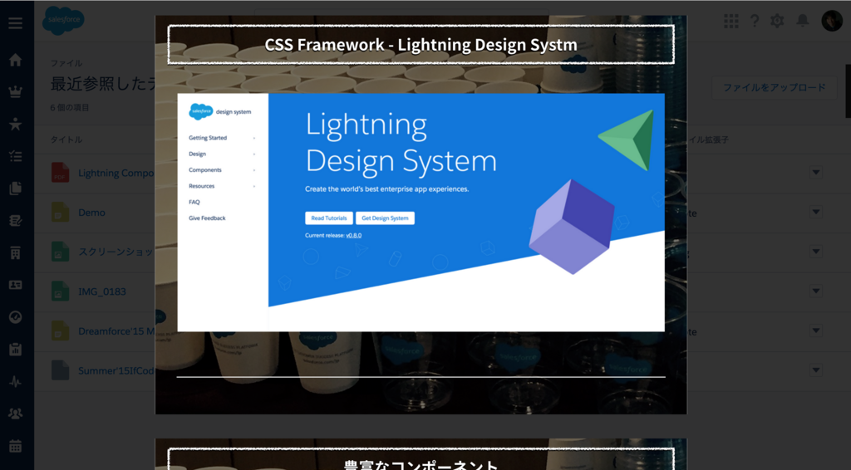Viewport: 851px width, 470px height.
Task: Select FAQ in the slide menu
Action: click(x=194, y=203)
